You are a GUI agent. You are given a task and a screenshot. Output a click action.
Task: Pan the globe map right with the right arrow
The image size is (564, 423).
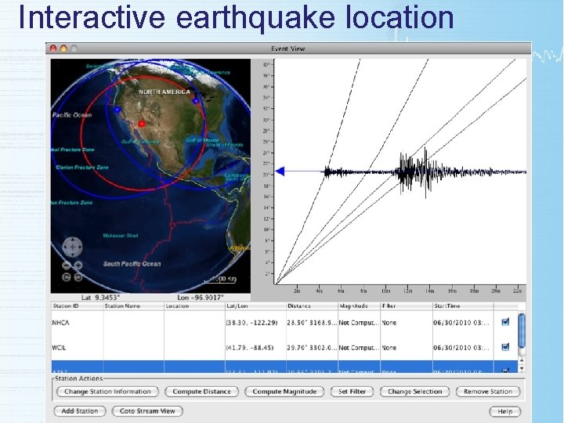[x=79, y=247]
